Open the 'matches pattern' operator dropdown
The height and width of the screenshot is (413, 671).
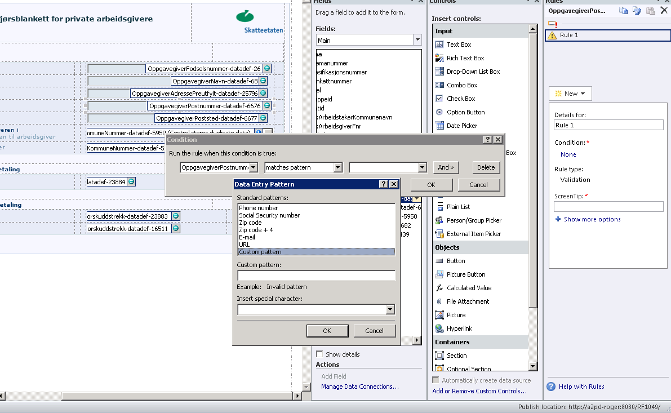click(x=337, y=167)
